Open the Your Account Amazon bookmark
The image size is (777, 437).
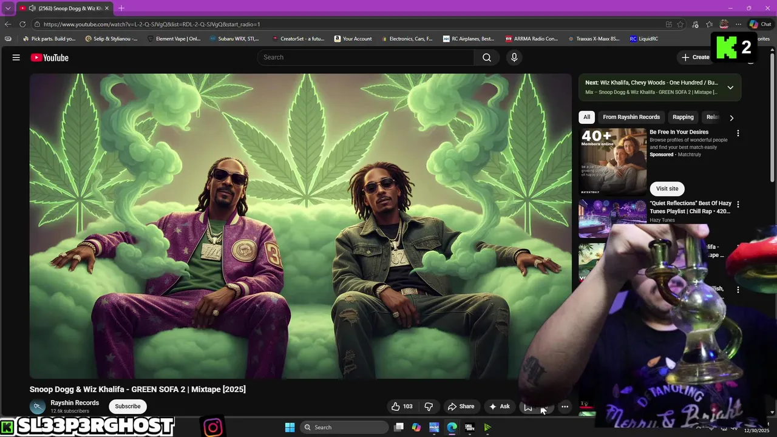(x=353, y=39)
